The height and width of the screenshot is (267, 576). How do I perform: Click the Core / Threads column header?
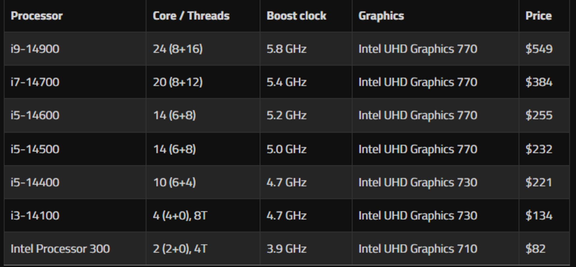pos(203,16)
